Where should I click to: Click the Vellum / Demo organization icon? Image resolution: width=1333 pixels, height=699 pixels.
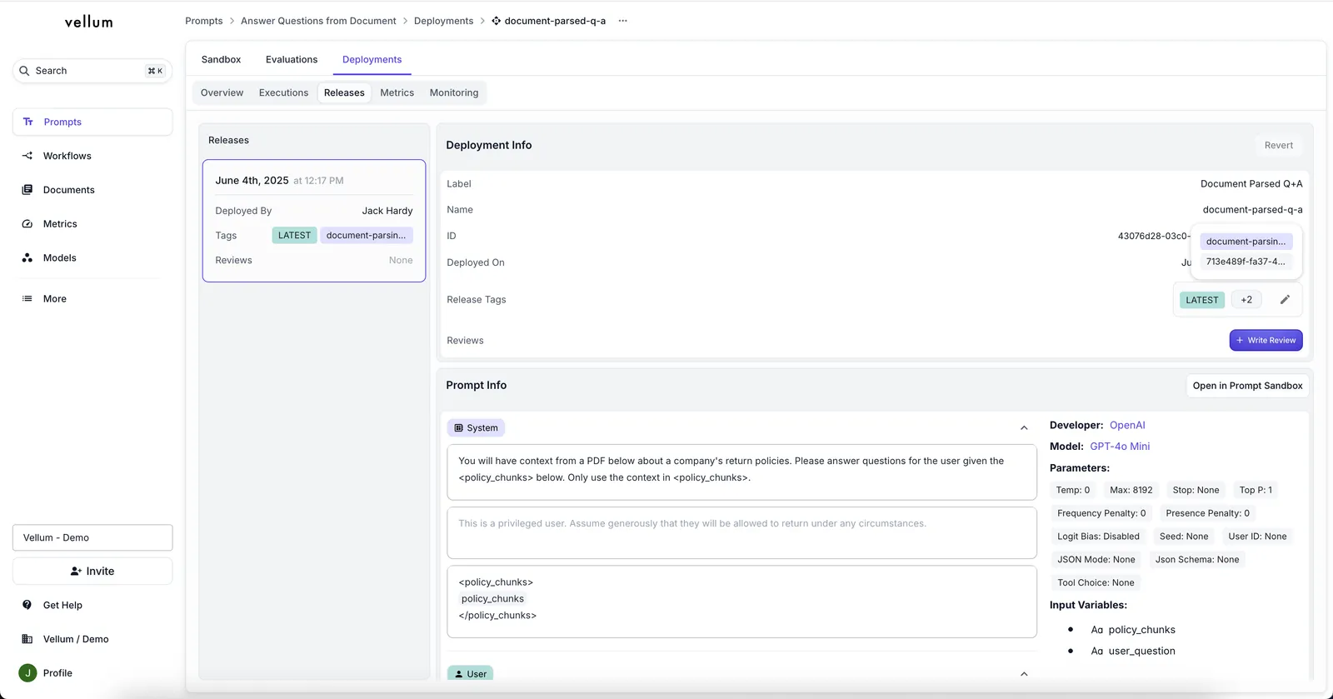pyautogui.click(x=27, y=639)
